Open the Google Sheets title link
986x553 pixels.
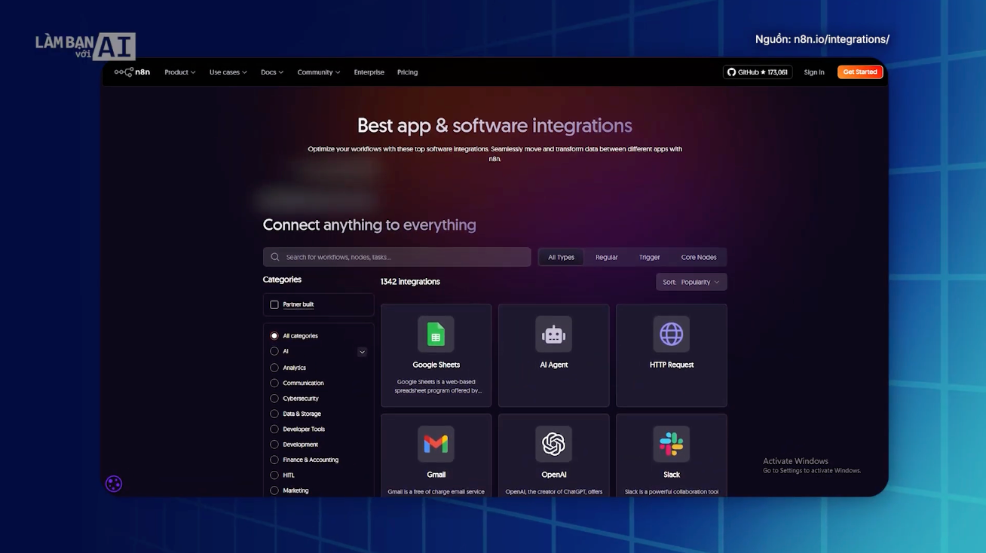point(436,365)
